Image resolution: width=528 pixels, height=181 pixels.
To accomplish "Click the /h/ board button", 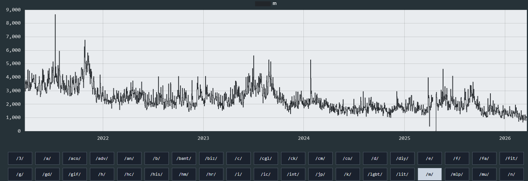I will (x=102, y=174).
